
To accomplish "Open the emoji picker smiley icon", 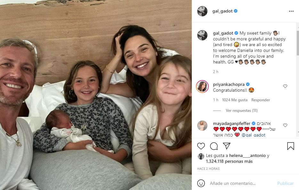I will click(x=201, y=183).
